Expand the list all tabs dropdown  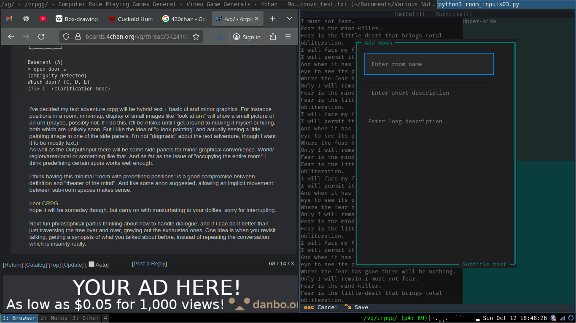click(290, 19)
